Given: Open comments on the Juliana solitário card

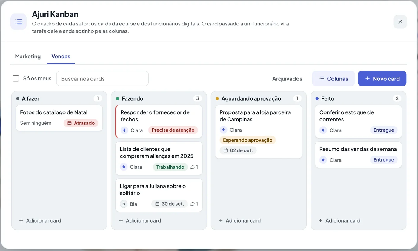Looking at the screenshot, I should click(194, 204).
